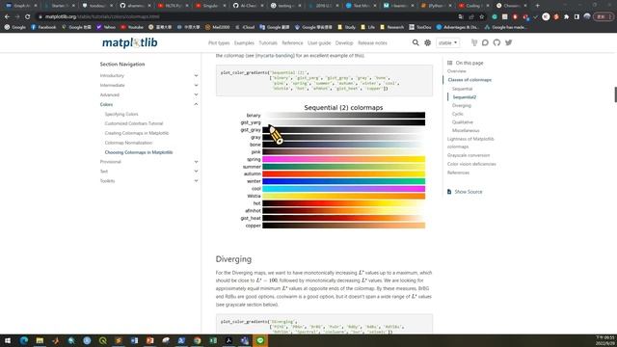Expand the Toolkits section chevron
The height and width of the screenshot is (347, 617).
pyautogui.click(x=196, y=181)
